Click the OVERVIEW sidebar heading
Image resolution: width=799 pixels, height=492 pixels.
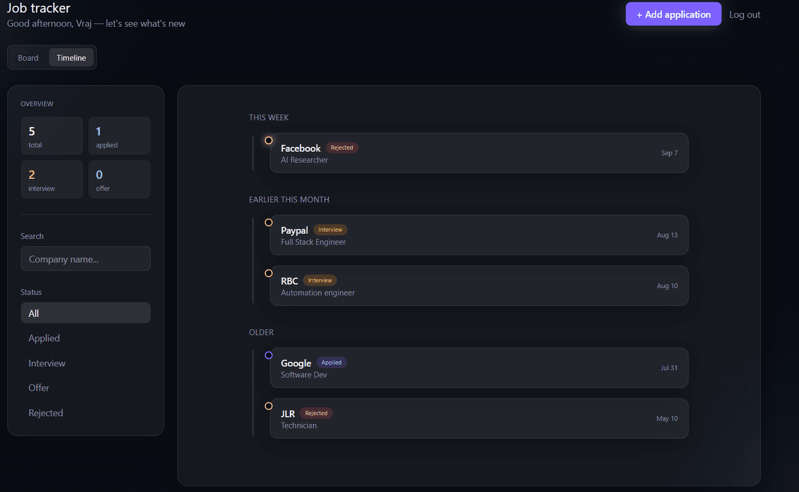coord(37,104)
